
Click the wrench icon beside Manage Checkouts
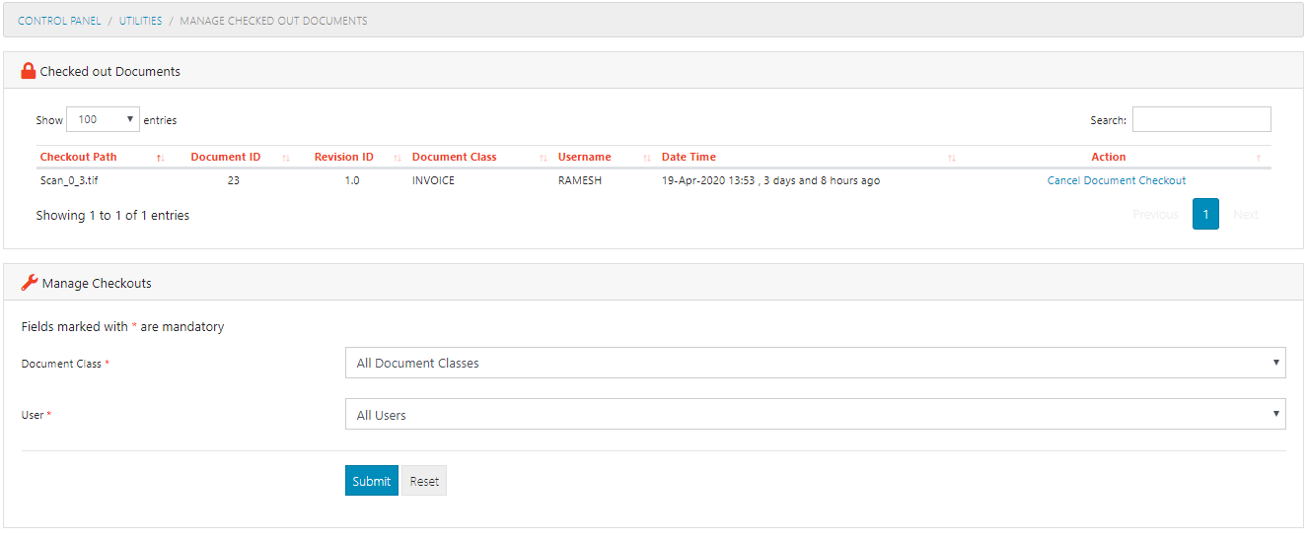click(x=30, y=283)
